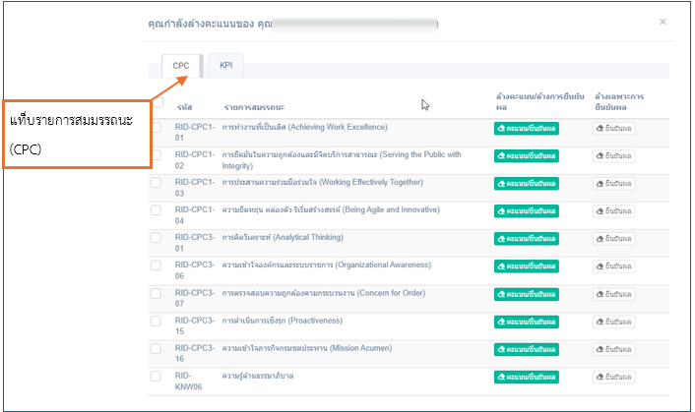The image size is (695, 412).
Task: Click the code cell RID-CPC1-04
Action: pyautogui.click(x=195, y=215)
